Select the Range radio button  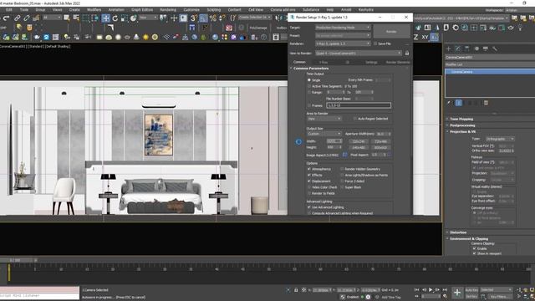pos(309,92)
